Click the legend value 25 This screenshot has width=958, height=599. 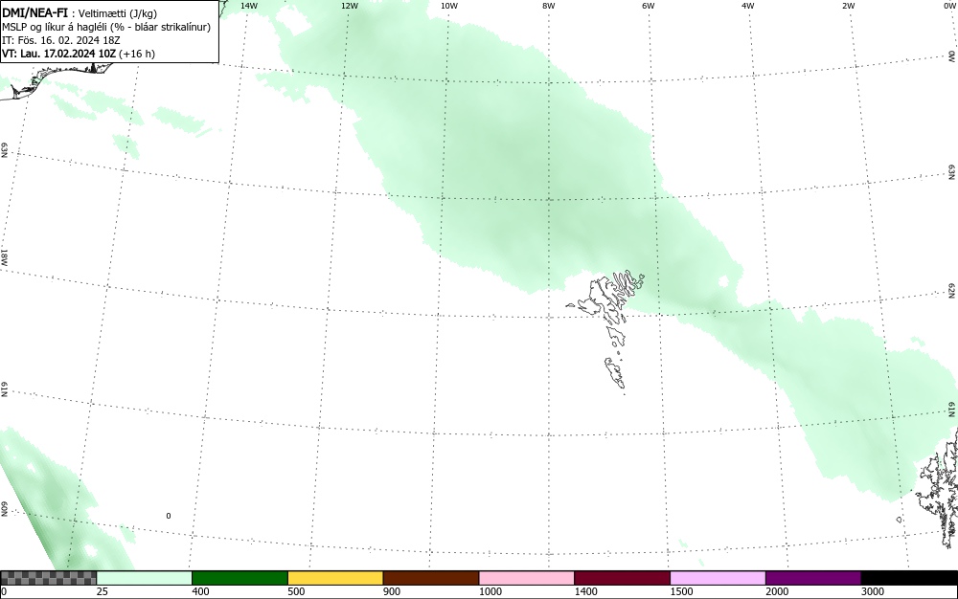tap(103, 591)
